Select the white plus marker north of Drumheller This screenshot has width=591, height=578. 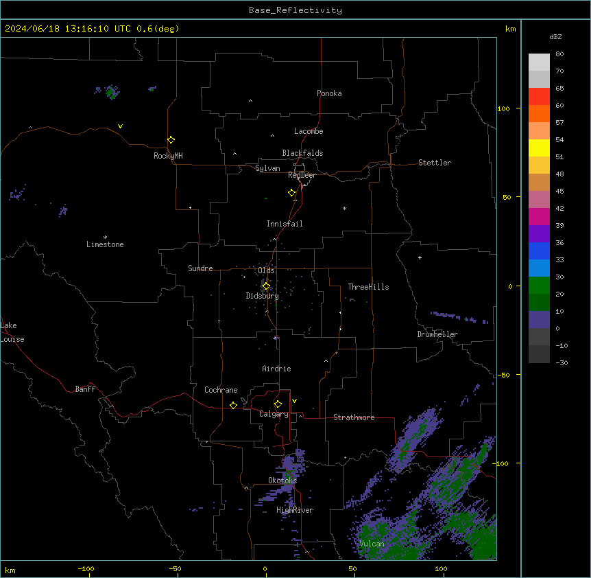pos(420,257)
